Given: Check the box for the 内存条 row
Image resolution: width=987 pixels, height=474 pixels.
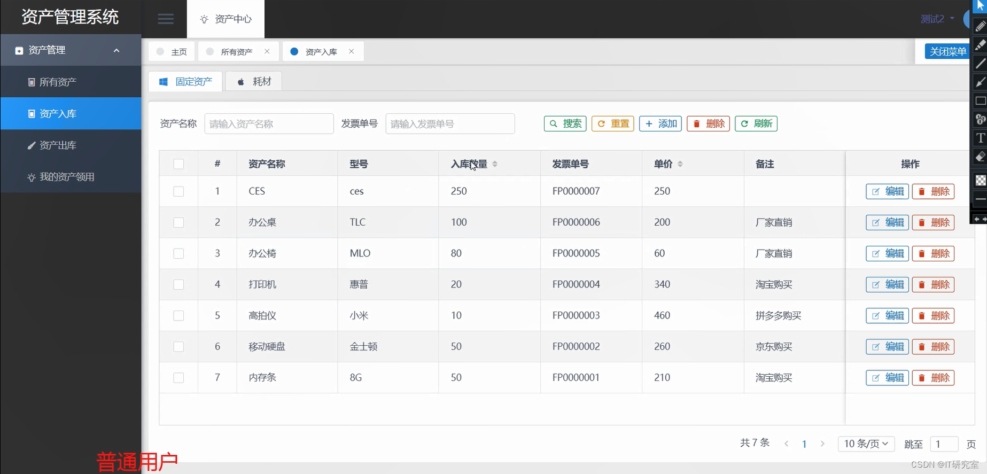Looking at the screenshot, I should tap(178, 378).
